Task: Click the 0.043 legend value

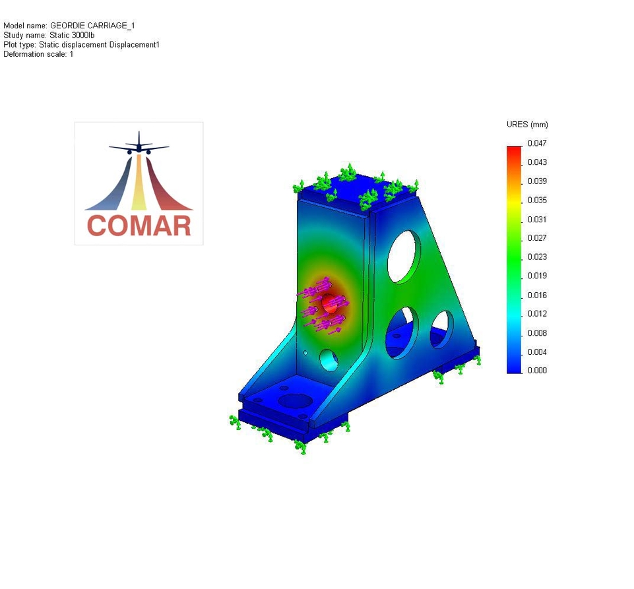Action: click(x=537, y=162)
